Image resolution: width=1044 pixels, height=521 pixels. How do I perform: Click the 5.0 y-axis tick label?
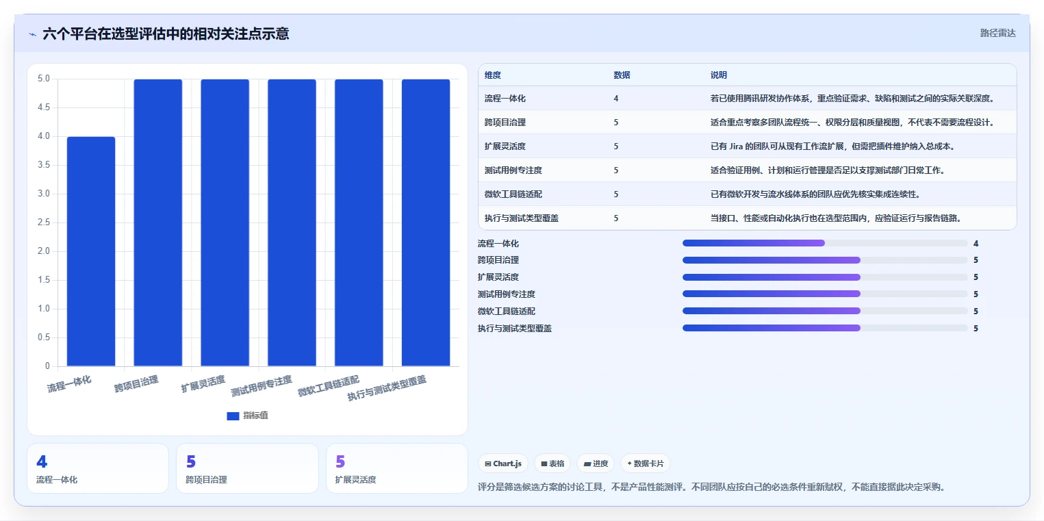coord(43,79)
